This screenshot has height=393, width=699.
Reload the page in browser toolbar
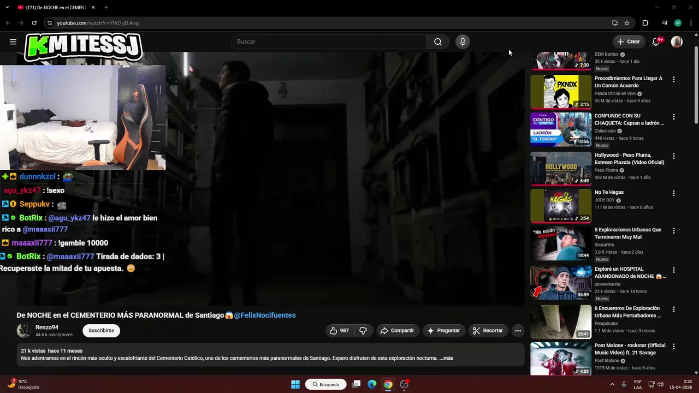pos(34,23)
